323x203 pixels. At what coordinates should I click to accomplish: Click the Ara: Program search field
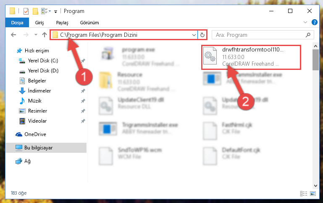[x=260, y=35]
